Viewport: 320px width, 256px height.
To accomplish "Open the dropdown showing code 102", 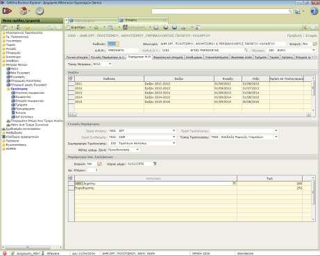I will point(174,143).
